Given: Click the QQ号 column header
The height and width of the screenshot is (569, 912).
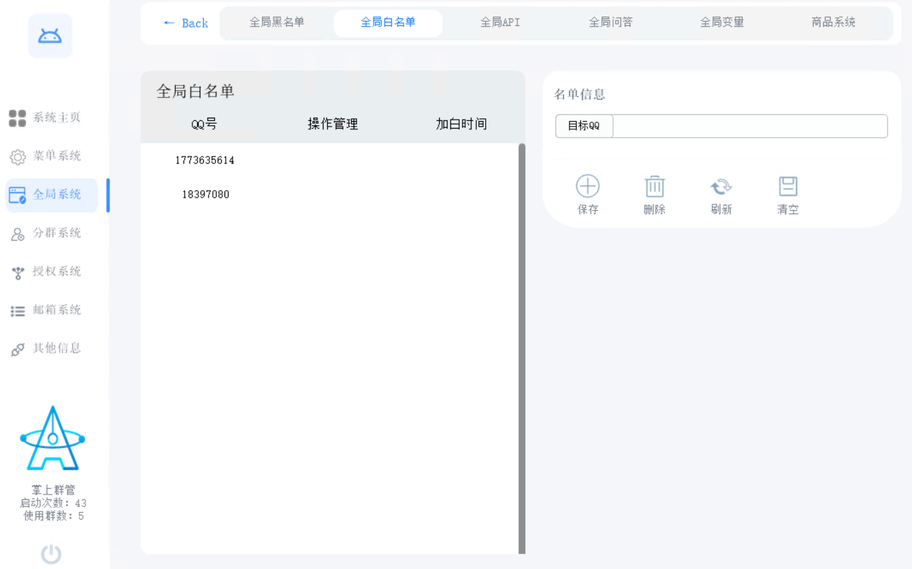Looking at the screenshot, I should [204, 124].
